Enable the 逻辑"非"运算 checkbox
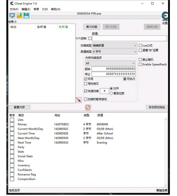This screenshot has width=177, height=196. 140,50
